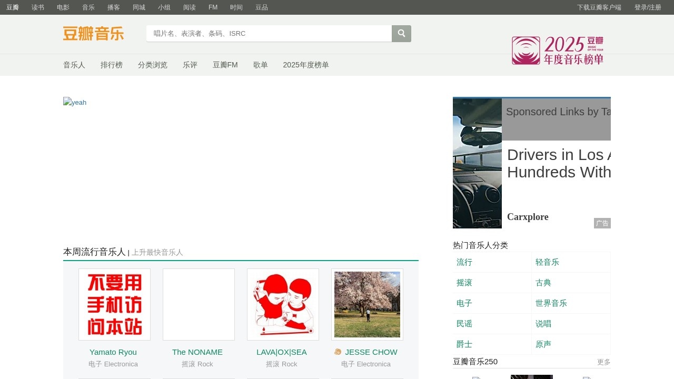Select 音乐 in the top navigation bar

point(88,7)
